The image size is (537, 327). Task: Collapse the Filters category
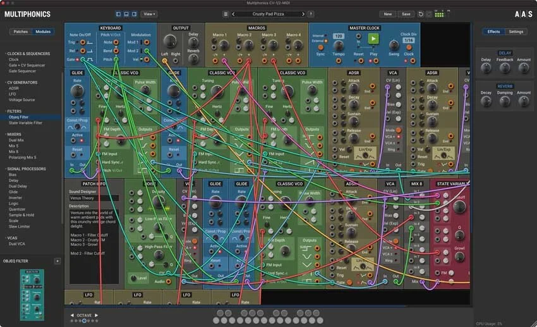pos(14,111)
